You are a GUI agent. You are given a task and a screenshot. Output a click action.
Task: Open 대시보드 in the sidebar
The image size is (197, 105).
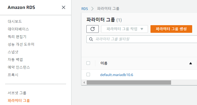[x=15, y=21]
